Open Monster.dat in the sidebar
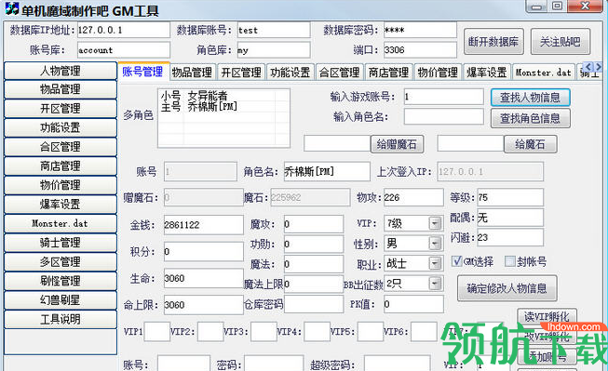 pos(61,223)
